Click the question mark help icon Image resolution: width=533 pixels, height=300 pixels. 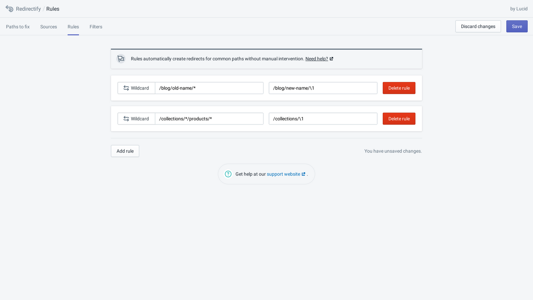point(228,174)
